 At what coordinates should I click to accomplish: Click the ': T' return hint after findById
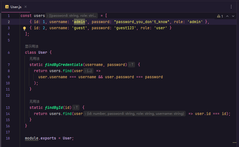76,108
